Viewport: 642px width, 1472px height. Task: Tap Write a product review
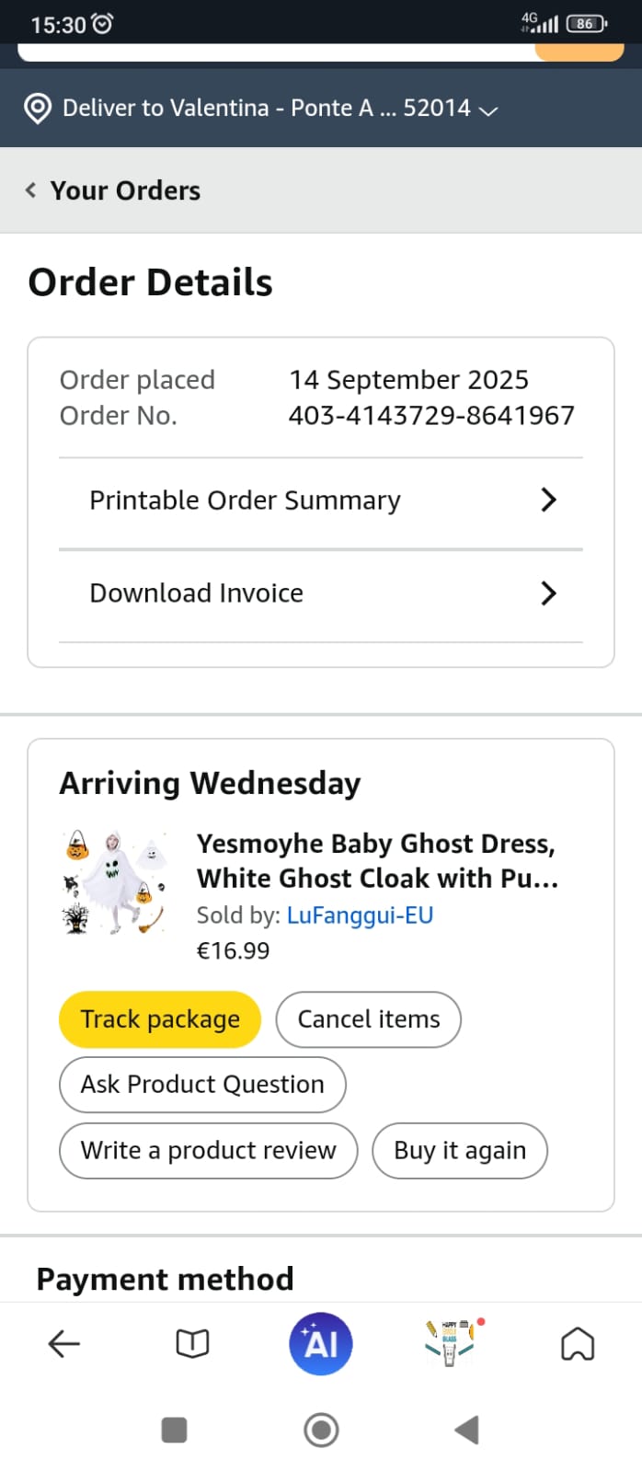[209, 1151]
